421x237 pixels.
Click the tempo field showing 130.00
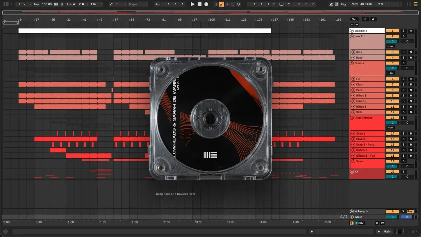pyautogui.click(x=47, y=4)
